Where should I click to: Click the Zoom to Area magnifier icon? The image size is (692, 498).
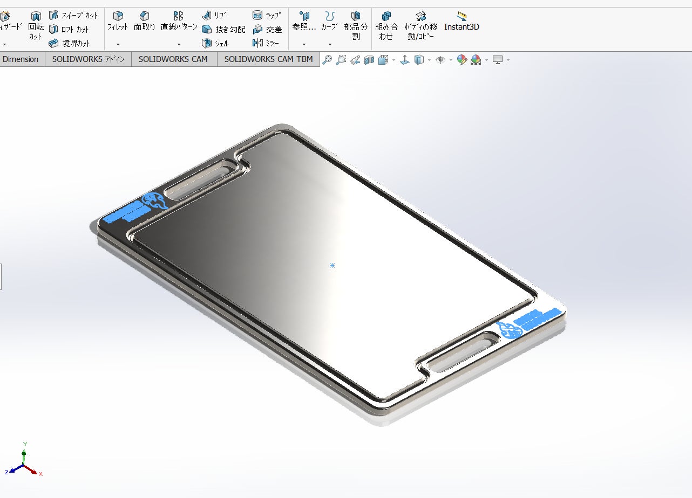point(341,60)
